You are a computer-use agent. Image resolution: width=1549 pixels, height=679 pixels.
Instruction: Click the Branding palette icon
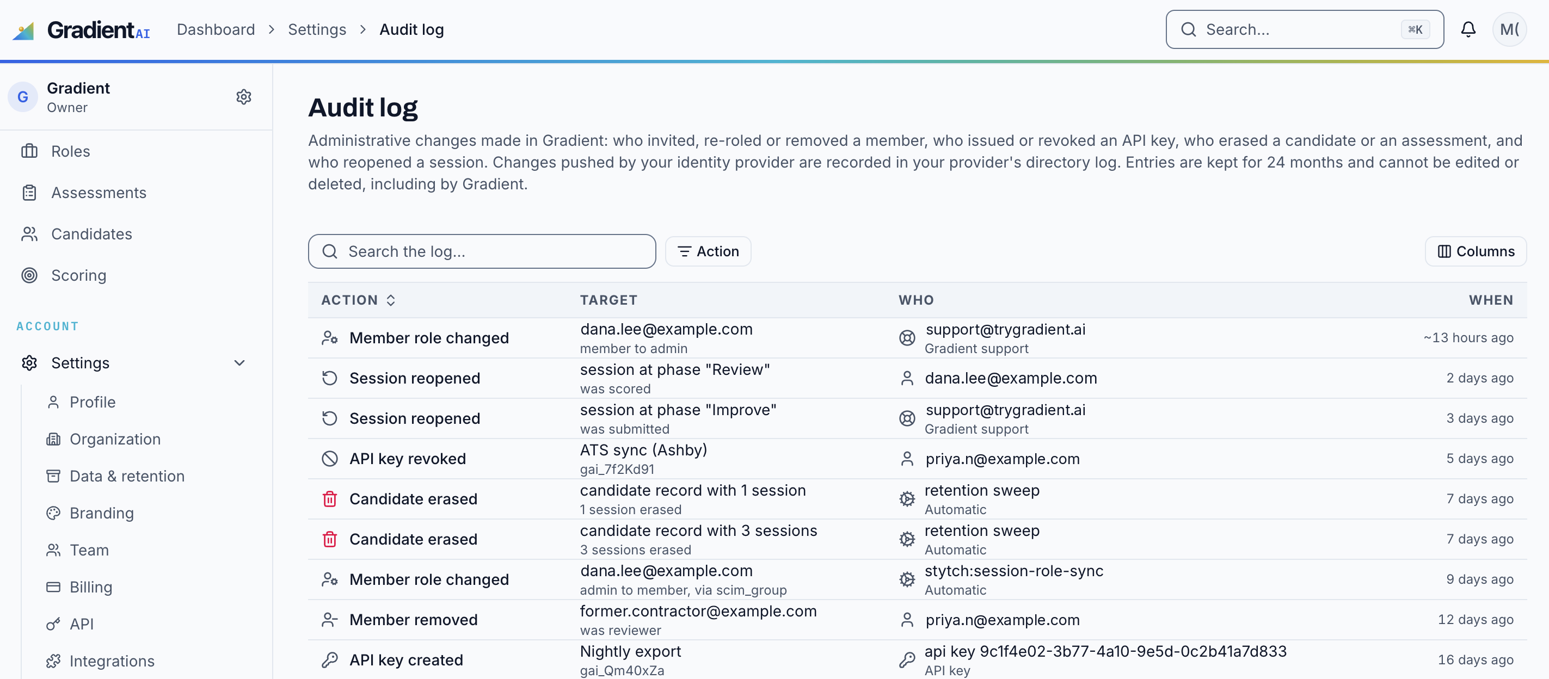(x=53, y=513)
